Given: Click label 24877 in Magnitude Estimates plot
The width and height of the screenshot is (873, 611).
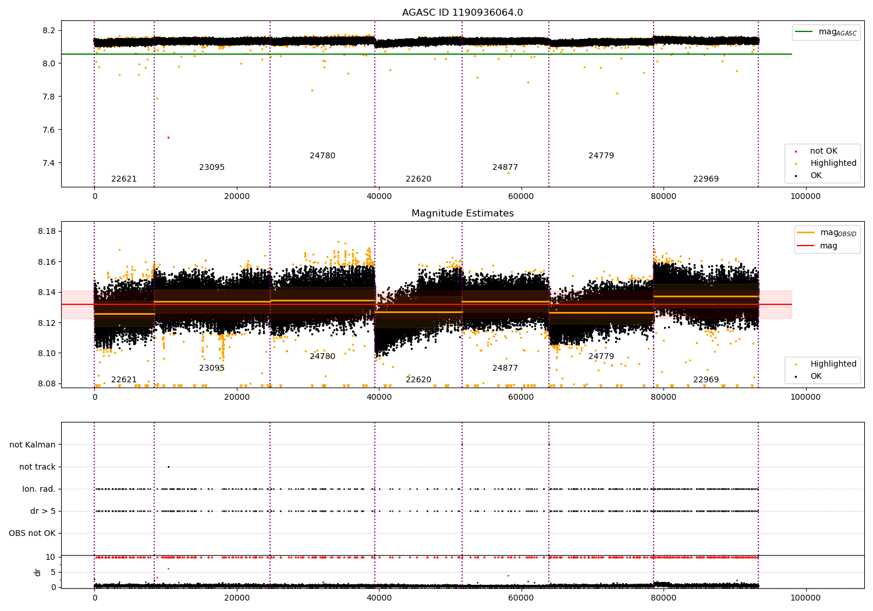Looking at the screenshot, I should 505,368.
